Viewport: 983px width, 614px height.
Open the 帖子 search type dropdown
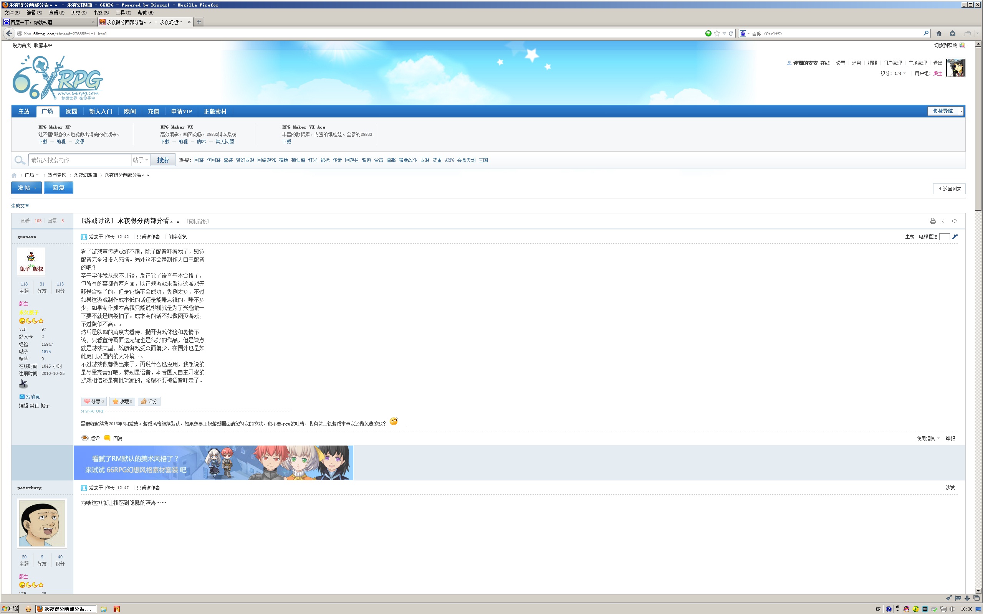pos(141,160)
